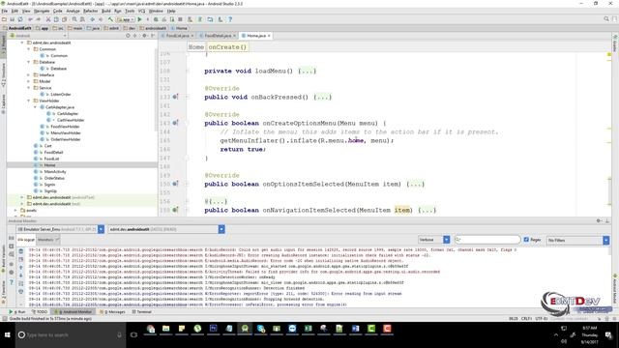This screenshot has height=348, width=619.
Task: Clear logcat using the trash icon
Action: tap(21, 251)
